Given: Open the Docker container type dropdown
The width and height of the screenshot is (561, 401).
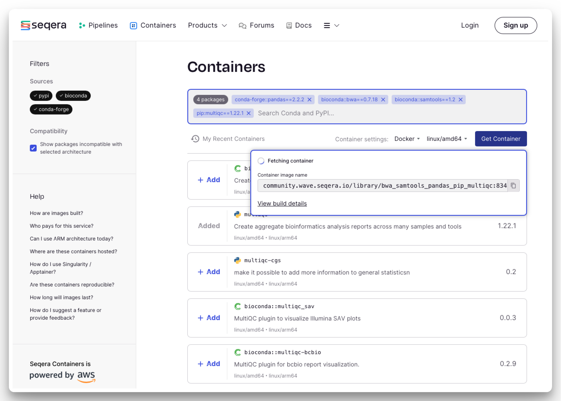Looking at the screenshot, I should point(407,139).
